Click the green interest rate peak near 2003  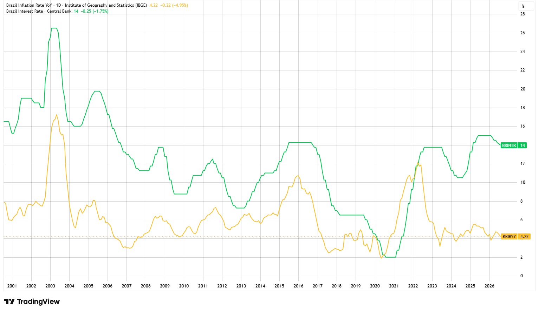point(54,28)
